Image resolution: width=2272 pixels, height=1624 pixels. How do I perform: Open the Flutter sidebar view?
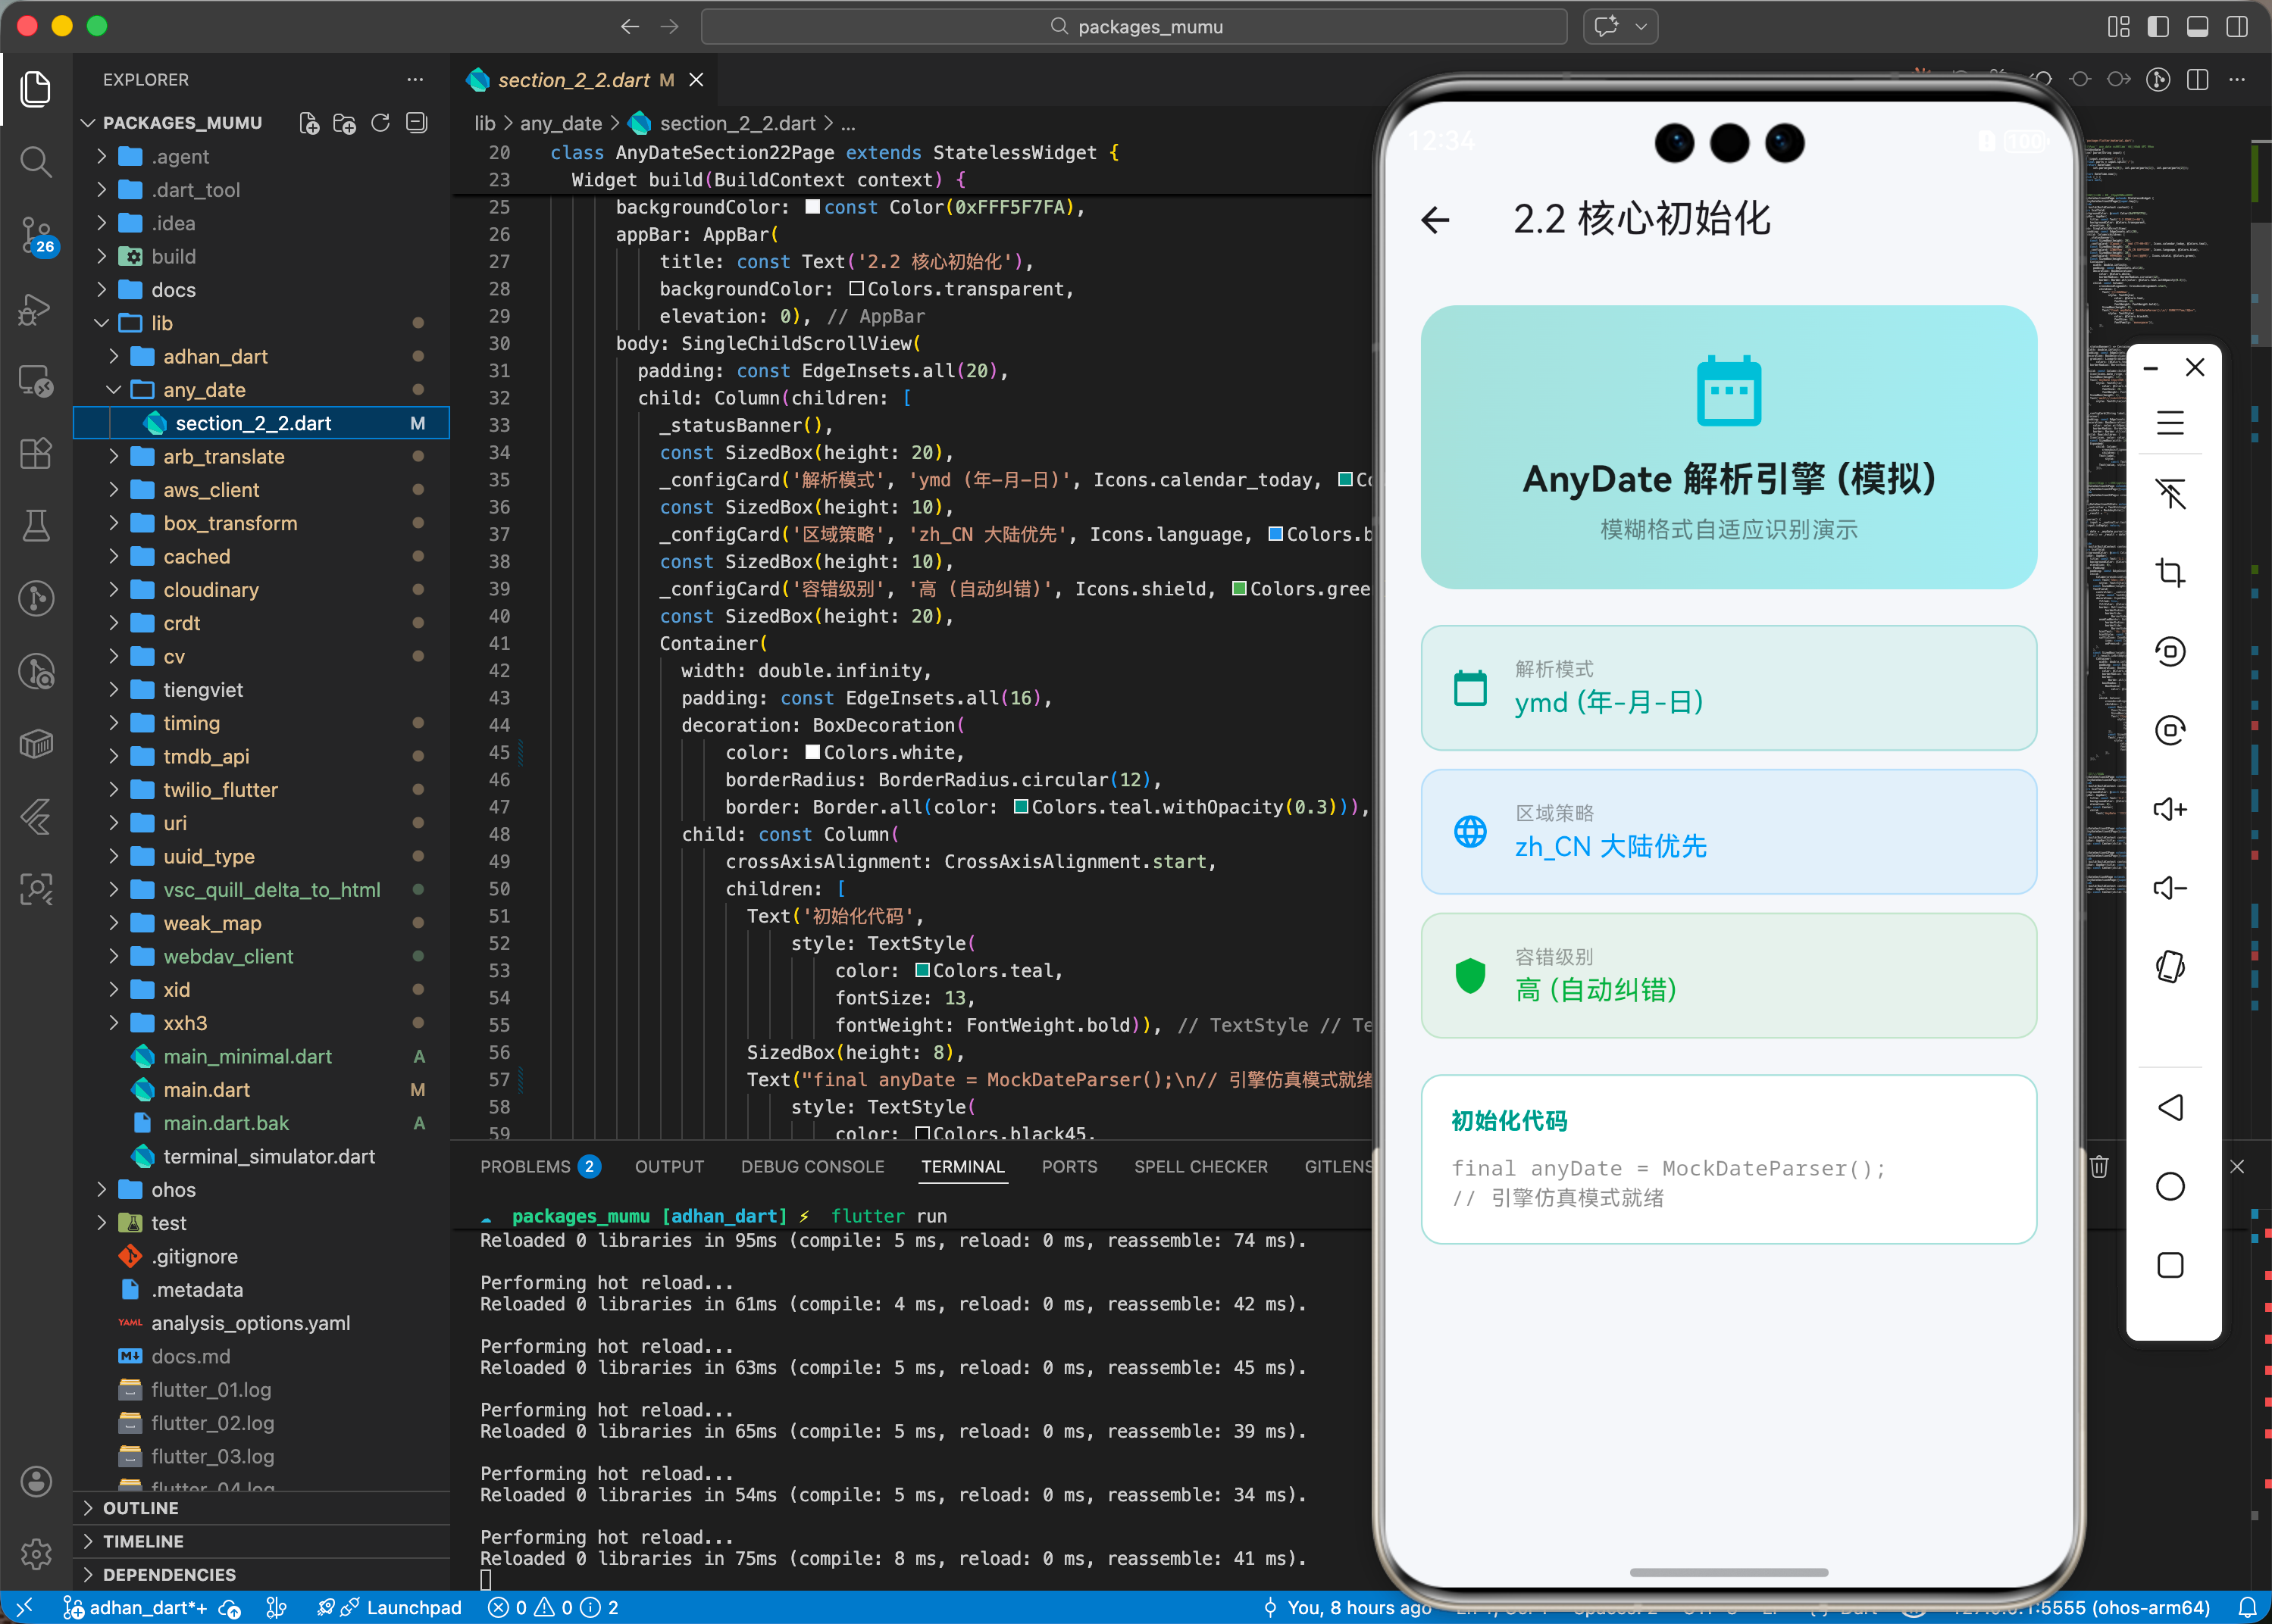(36, 817)
